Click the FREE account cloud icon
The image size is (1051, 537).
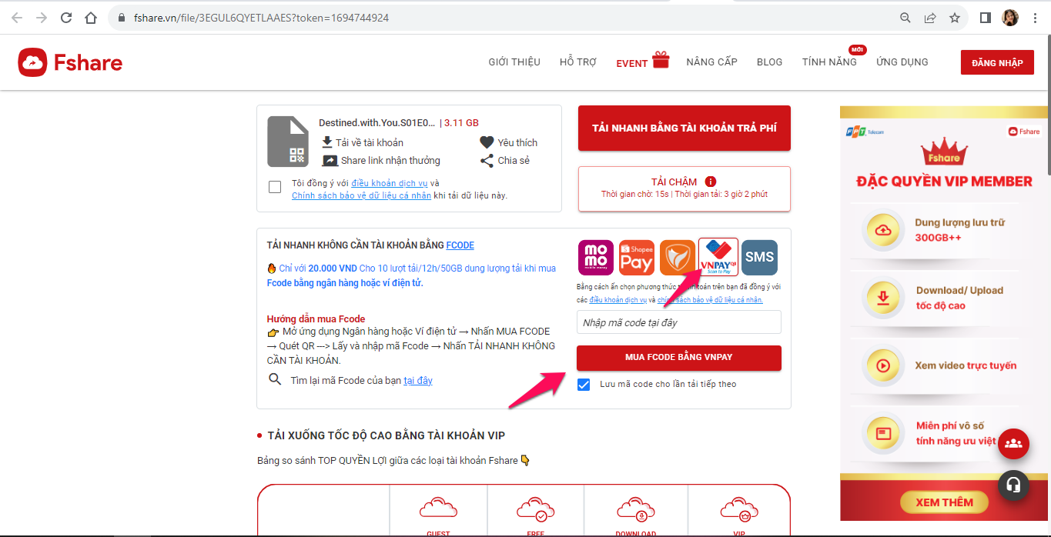point(536,509)
